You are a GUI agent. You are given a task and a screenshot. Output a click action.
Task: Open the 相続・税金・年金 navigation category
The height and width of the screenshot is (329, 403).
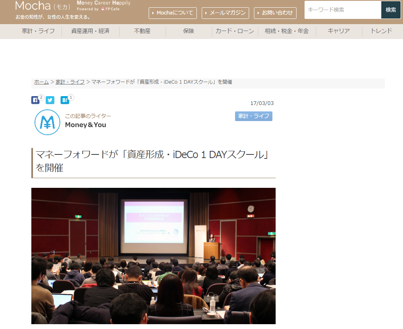pos(287,31)
